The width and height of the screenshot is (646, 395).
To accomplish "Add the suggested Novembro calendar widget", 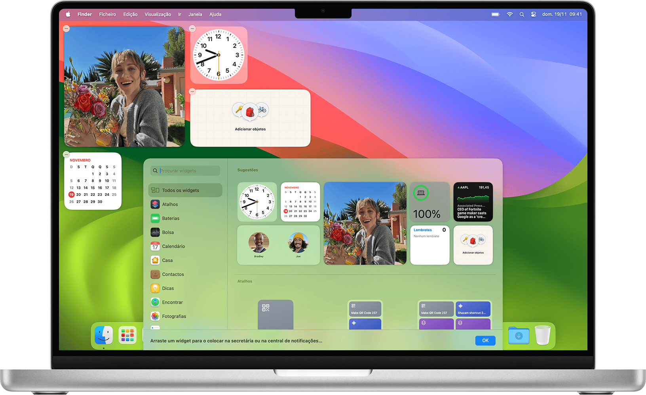I will 300,202.
